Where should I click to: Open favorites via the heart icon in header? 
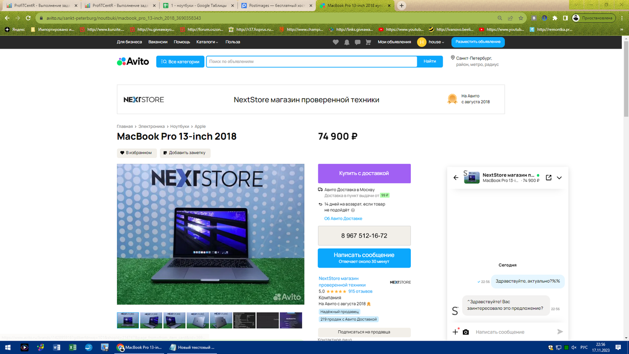(x=335, y=42)
